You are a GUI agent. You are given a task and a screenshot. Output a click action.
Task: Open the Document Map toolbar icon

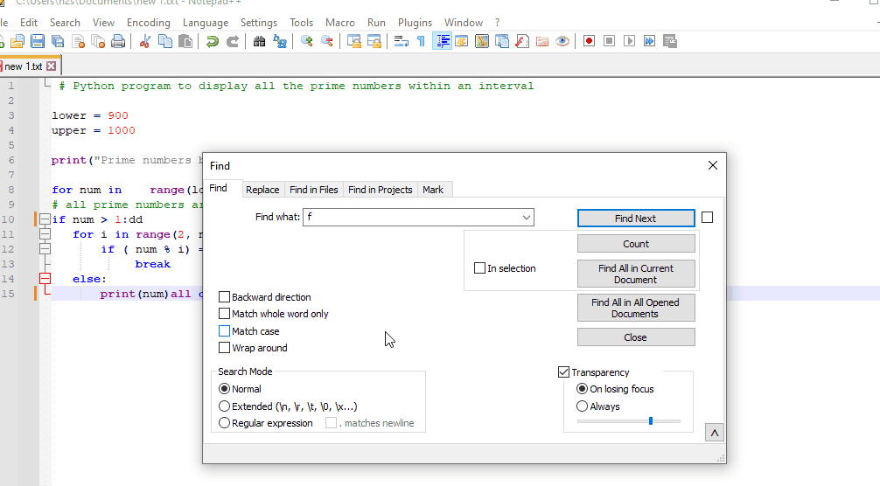coord(481,41)
